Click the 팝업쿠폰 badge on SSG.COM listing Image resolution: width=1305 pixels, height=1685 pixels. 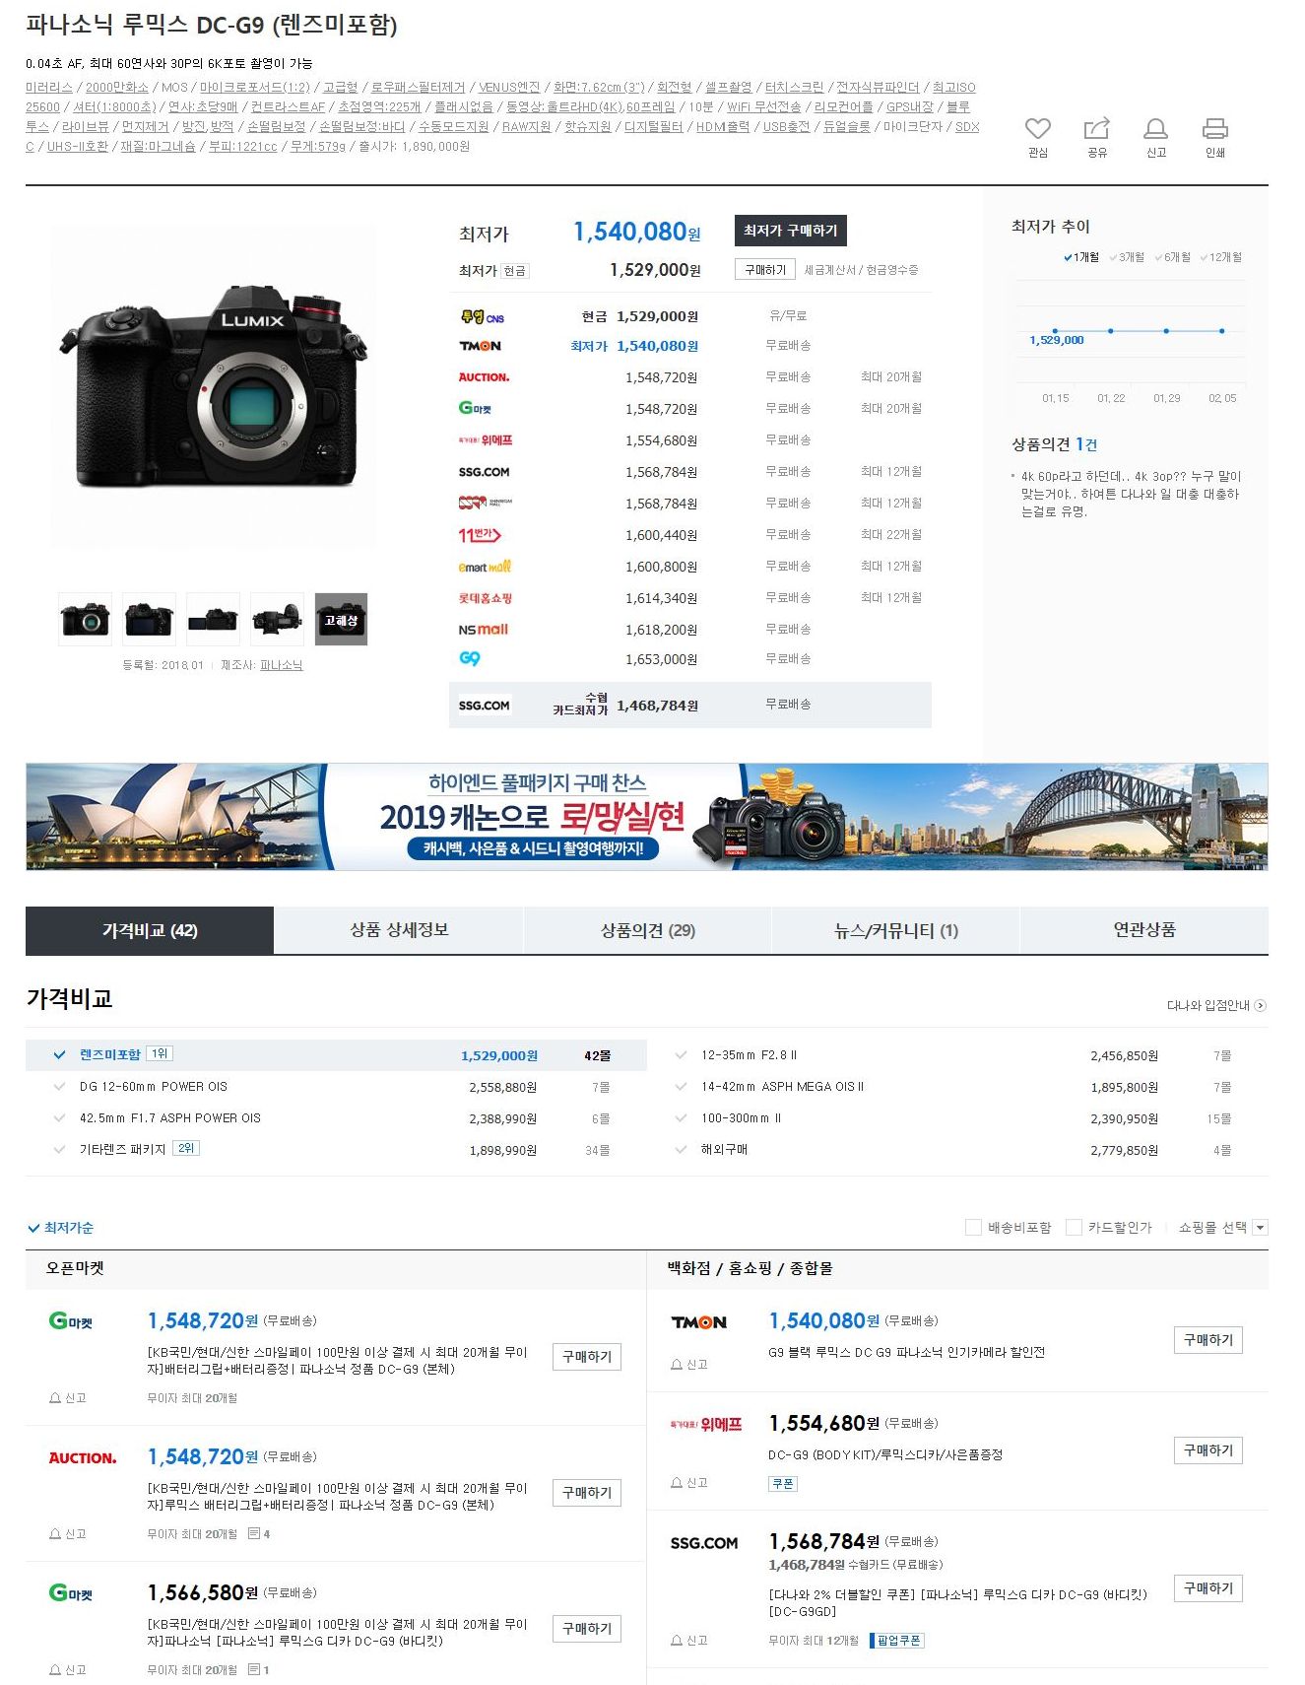[x=898, y=1641]
